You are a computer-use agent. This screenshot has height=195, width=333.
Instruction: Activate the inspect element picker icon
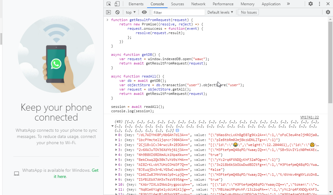(109, 4)
